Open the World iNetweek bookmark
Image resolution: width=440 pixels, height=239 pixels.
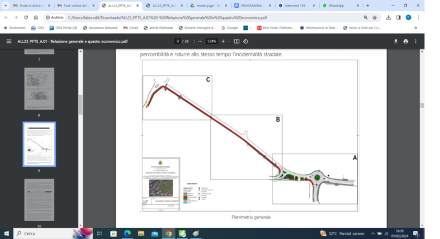coord(158,28)
